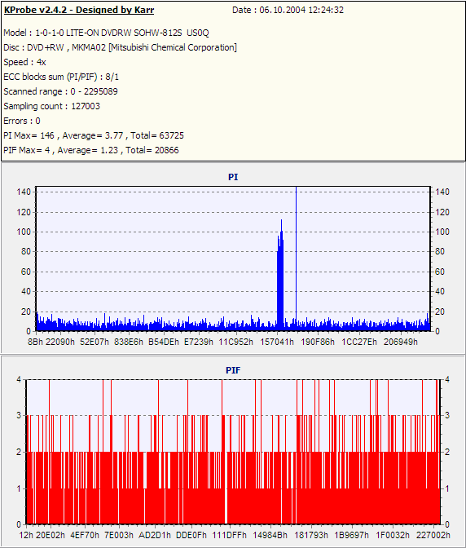
Task: Click the 227002h label on PIF axis
Action: [433, 535]
